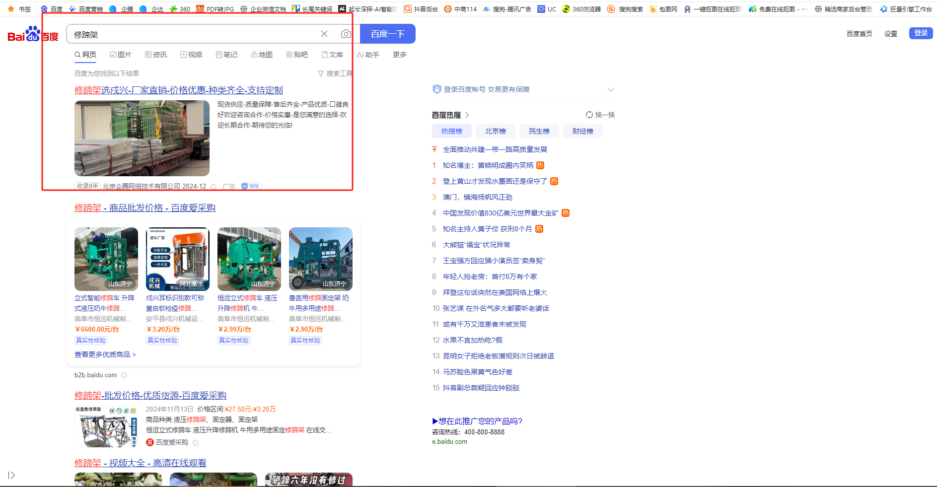937x487 pixels.
Task: Select the 北京榜 tab
Action: click(x=496, y=131)
